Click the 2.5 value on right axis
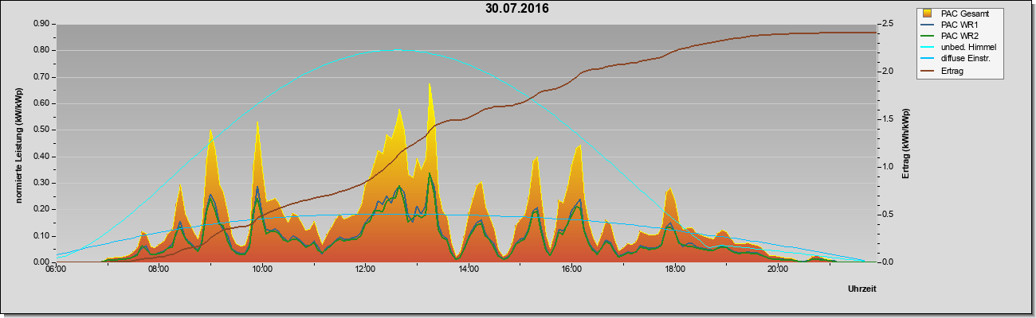The width and height of the screenshot is (1036, 318). (x=890, y=24)
